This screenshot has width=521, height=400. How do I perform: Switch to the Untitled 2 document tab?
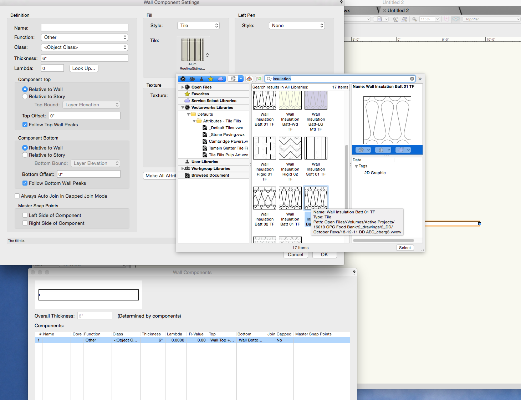tap(398, 11)
